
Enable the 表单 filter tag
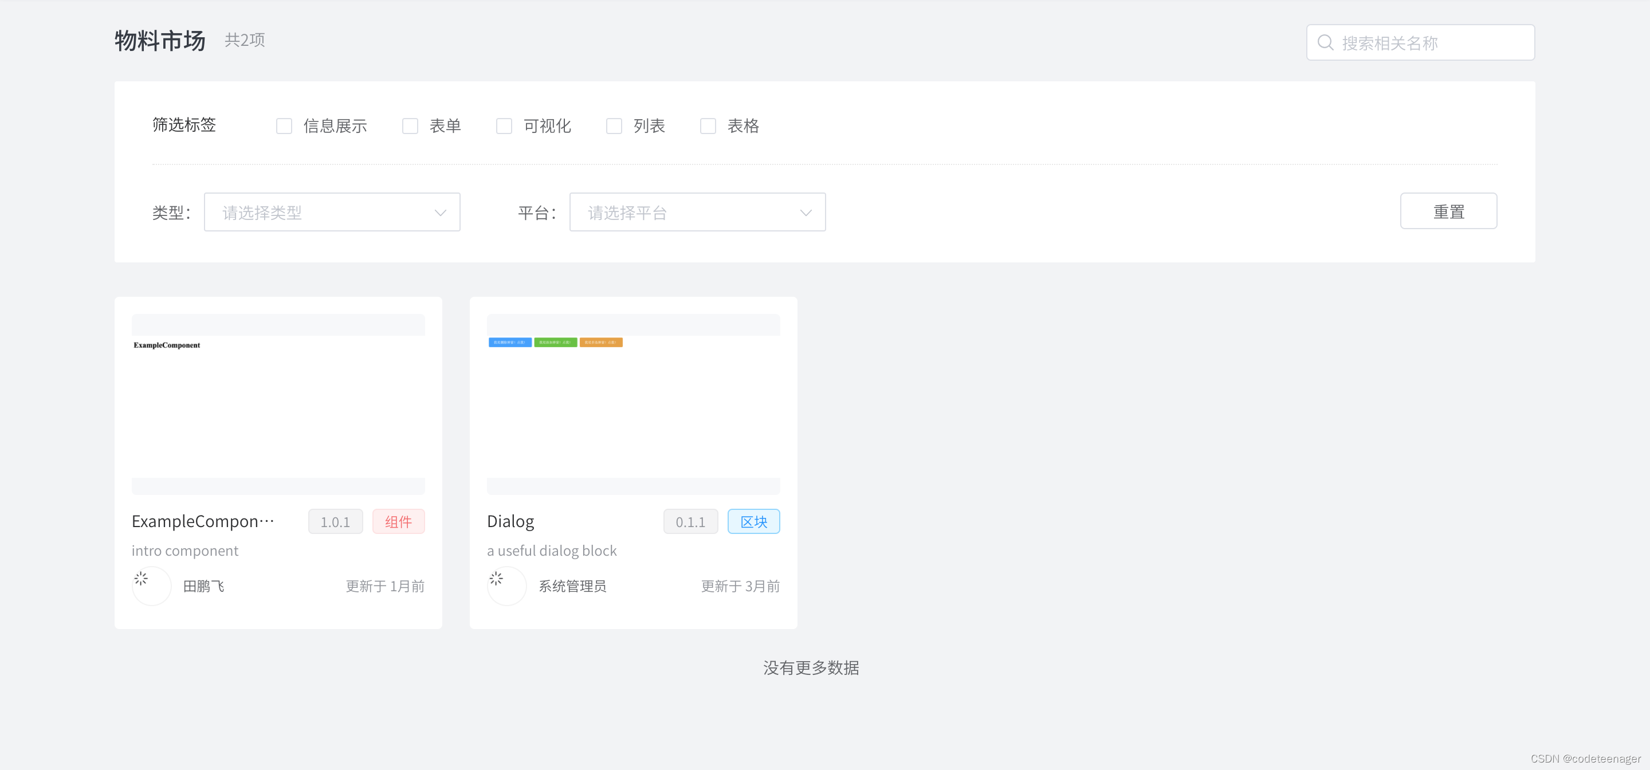pyautogui.click(x=410, y=125)
